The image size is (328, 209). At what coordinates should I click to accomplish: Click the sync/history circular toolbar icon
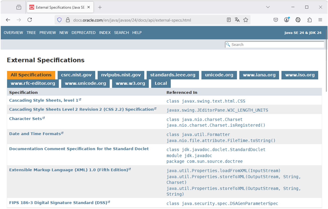coord(298,20)
